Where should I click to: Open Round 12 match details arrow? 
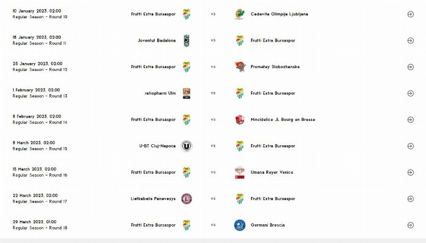[410, 67]
